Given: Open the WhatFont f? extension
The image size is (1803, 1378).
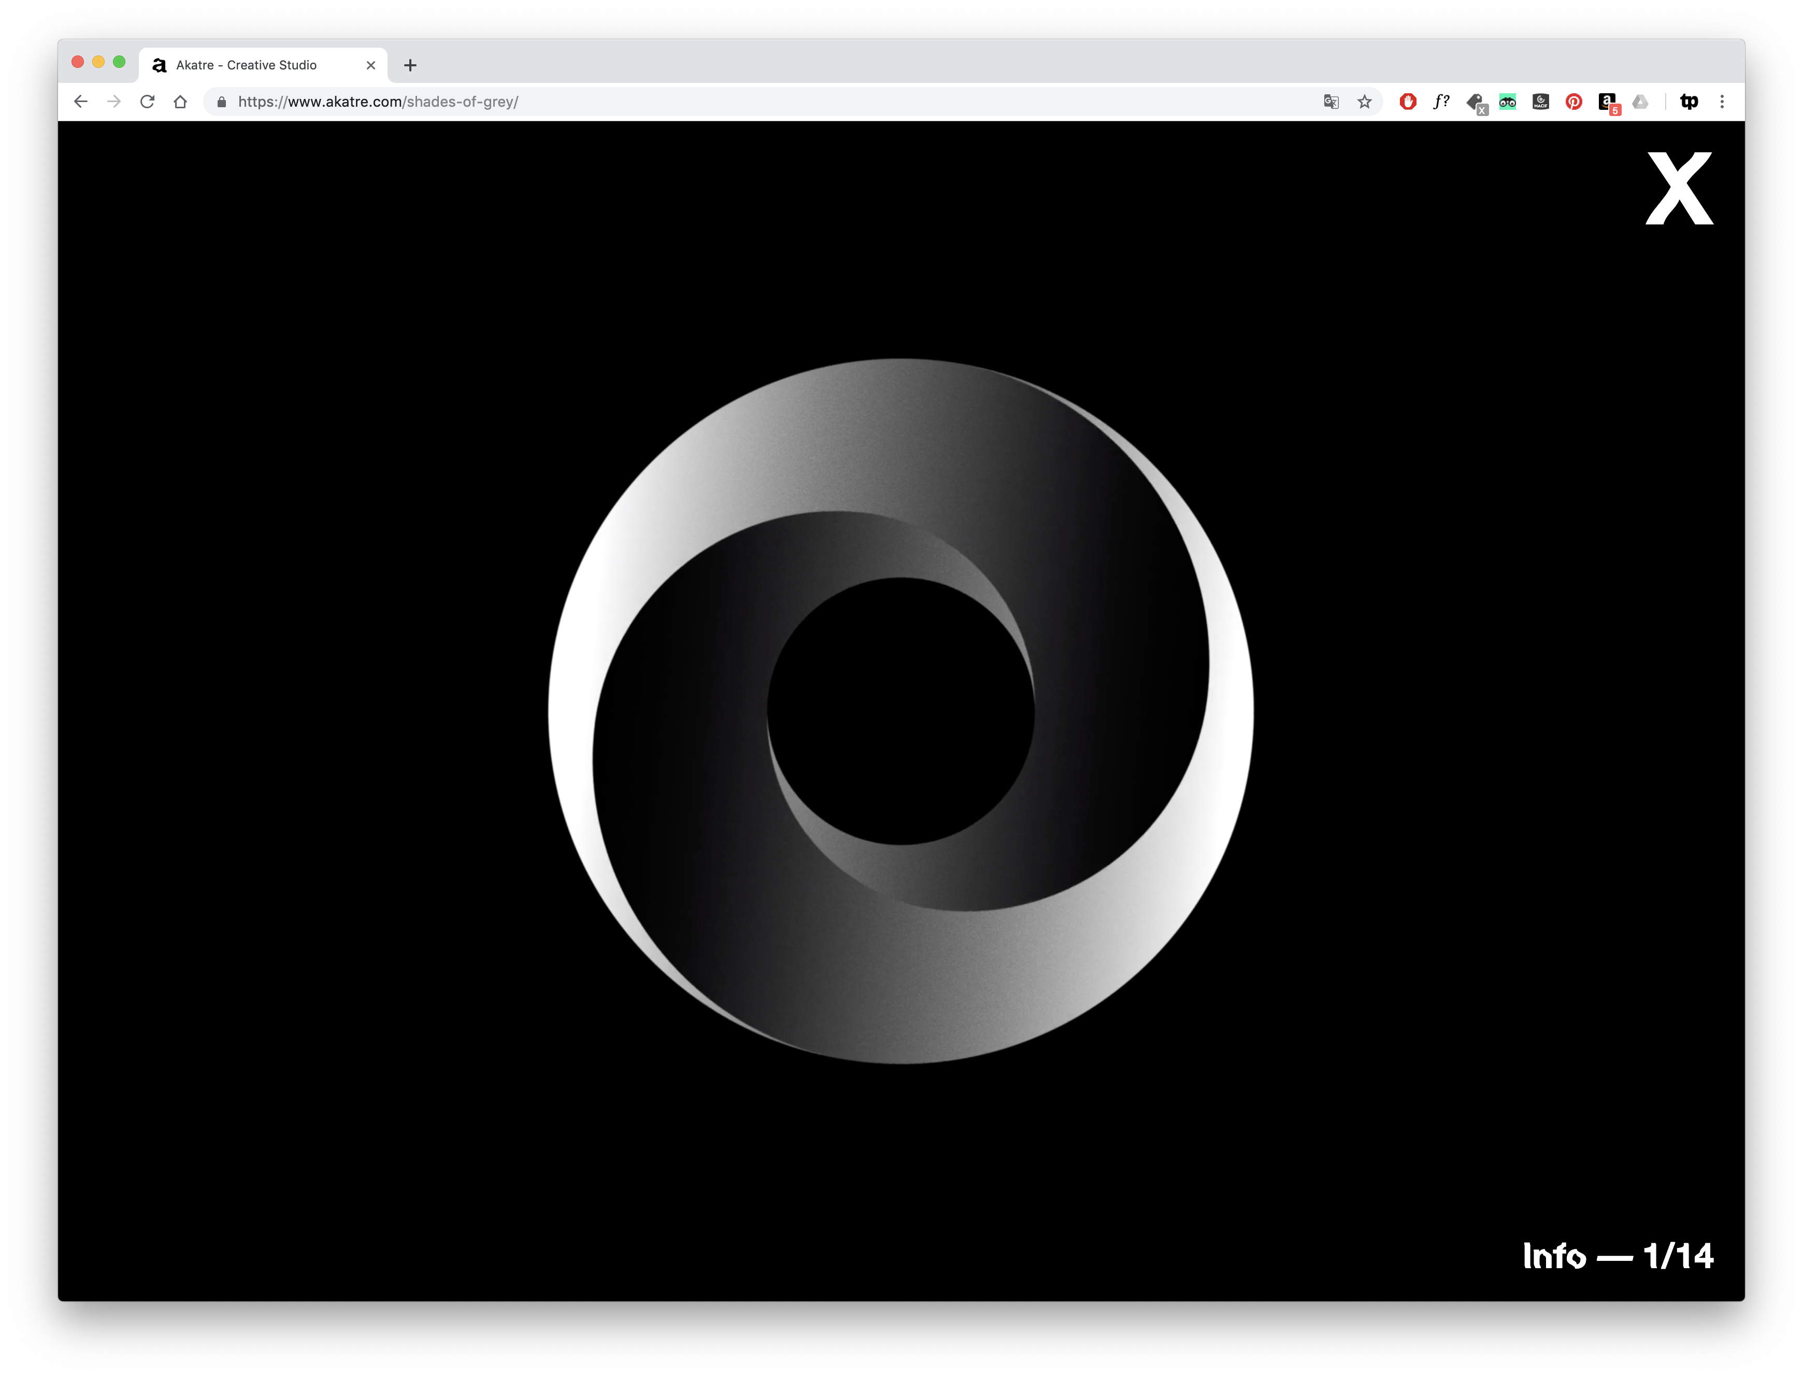Looking at the screenshot, I should coord(1441,102).
